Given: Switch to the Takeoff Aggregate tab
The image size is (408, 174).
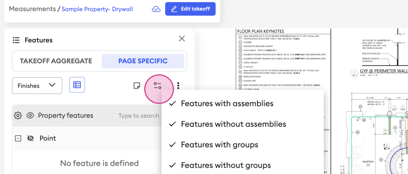Looking at the screenshot, I should [56, 61].
